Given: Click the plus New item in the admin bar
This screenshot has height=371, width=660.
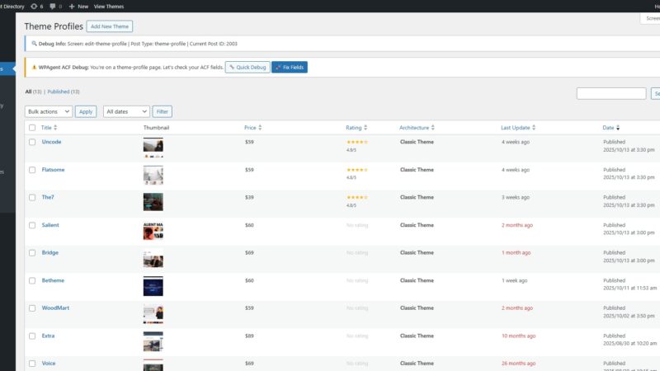Looking at the screenshot, I should 78,6.
